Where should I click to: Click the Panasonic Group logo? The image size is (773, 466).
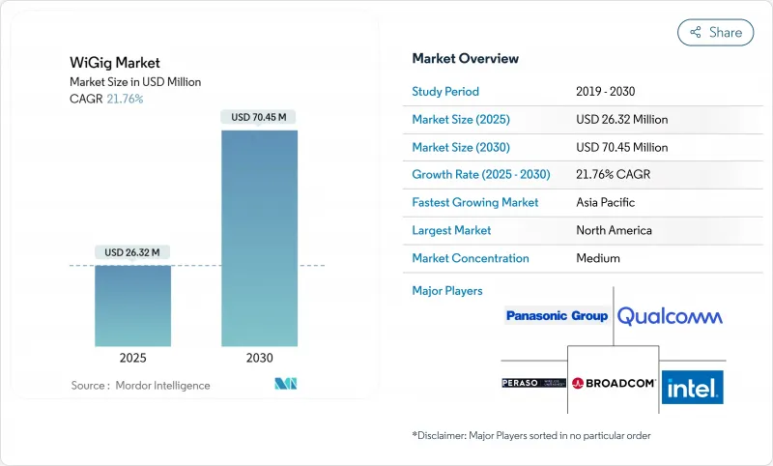point(557,315)
